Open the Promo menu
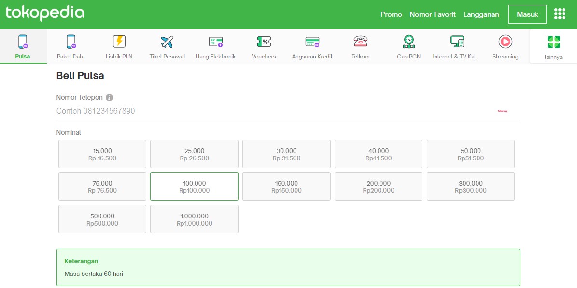The width and height of the screenshot is (577, 288). [x=391, y=14]
